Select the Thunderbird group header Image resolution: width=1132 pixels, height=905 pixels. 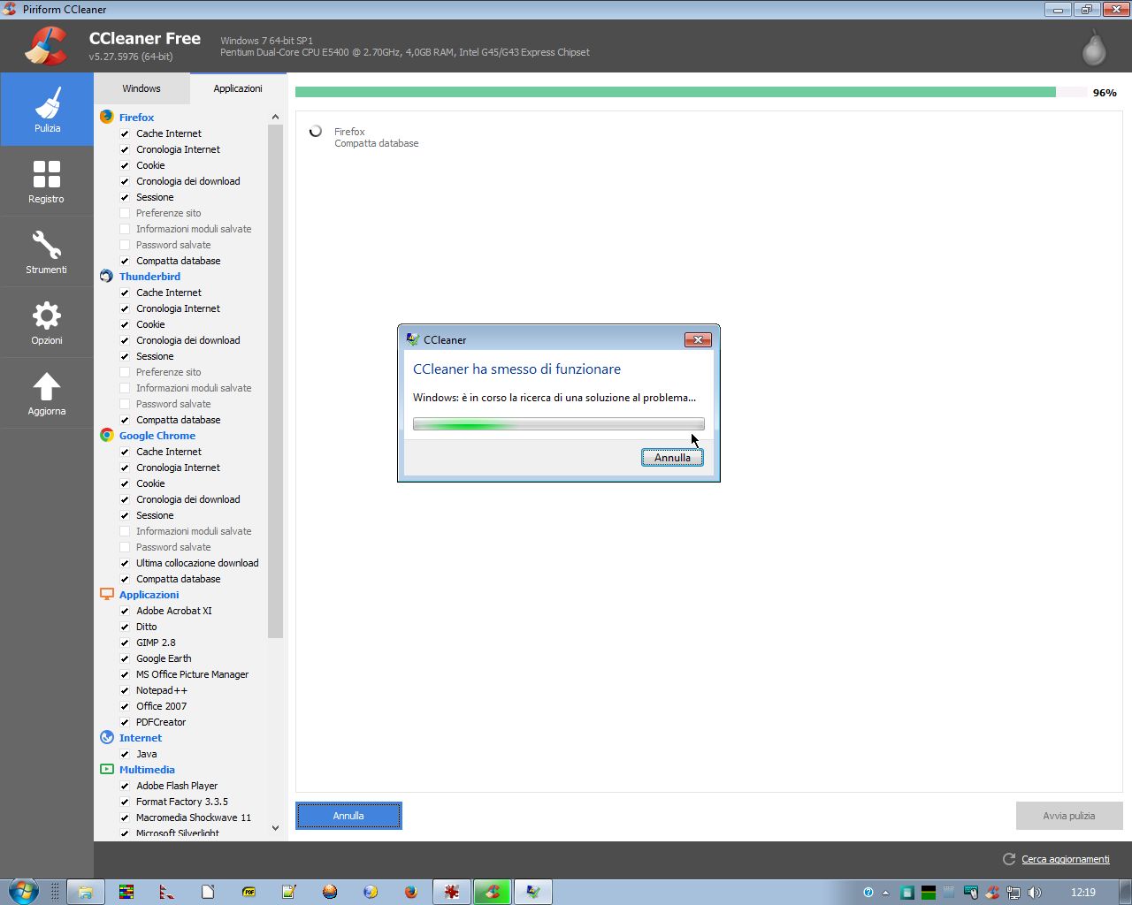pyautogui.click(x=149, y=276)
